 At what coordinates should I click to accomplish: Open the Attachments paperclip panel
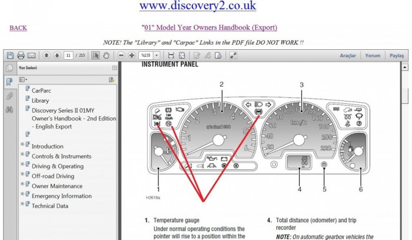pyautogui.click(x=9, y=96)
